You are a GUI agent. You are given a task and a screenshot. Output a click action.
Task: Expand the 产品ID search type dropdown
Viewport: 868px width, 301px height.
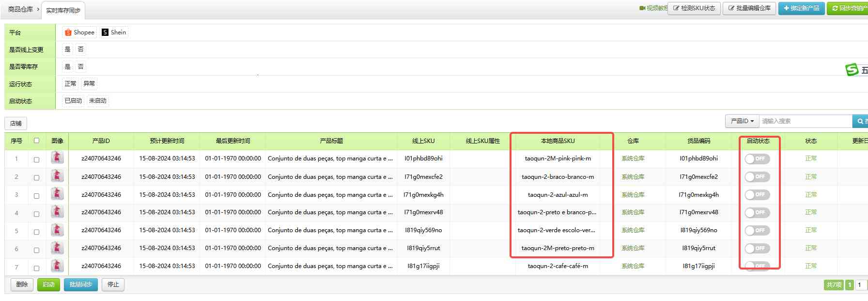point(742,121)
